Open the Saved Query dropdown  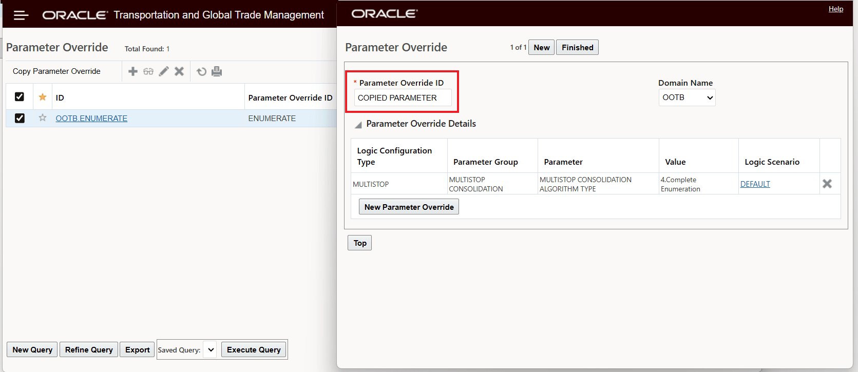pyautogui.click(x=210, y=350)
